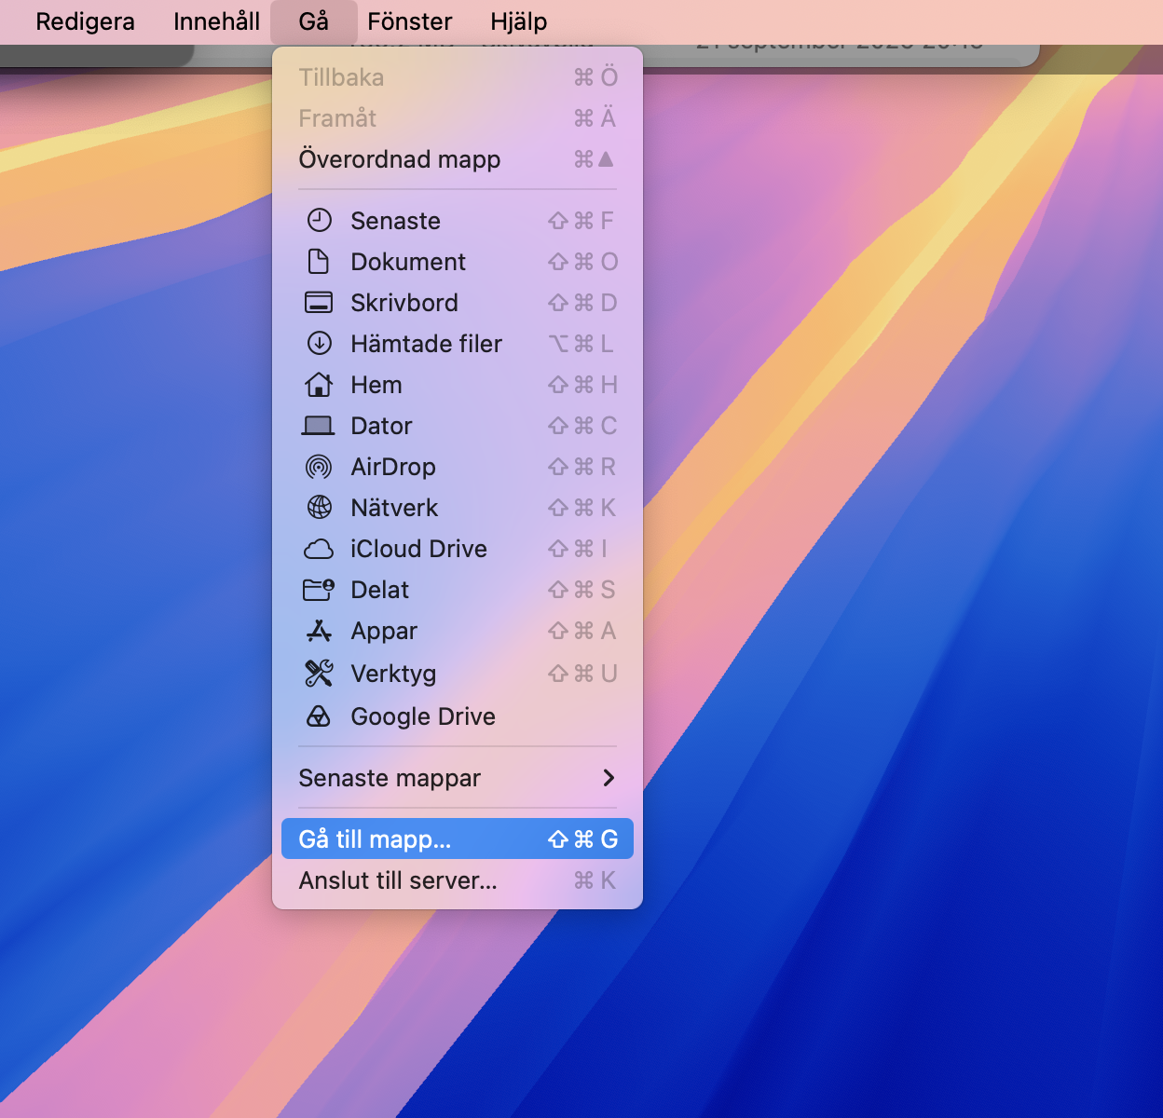The image size is (1163, 1118).
Task: Open the Fönster menu
Action: point(410,21)
